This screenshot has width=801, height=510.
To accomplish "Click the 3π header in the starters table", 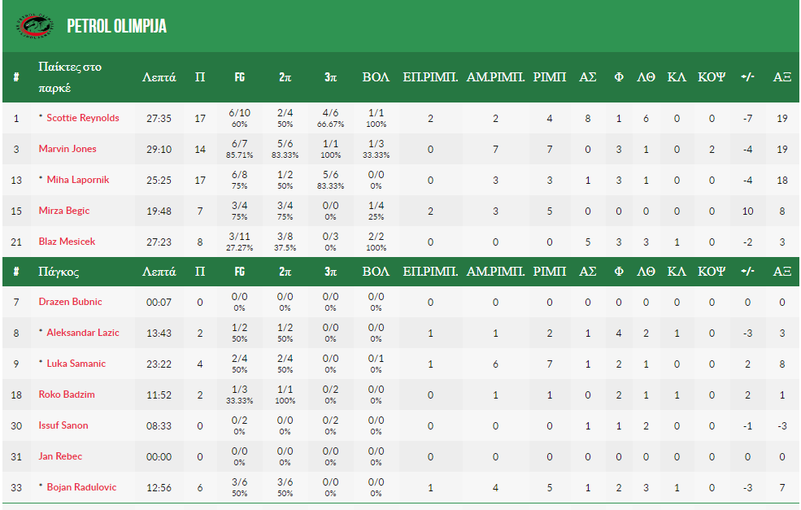I will (x=330, y=77).
